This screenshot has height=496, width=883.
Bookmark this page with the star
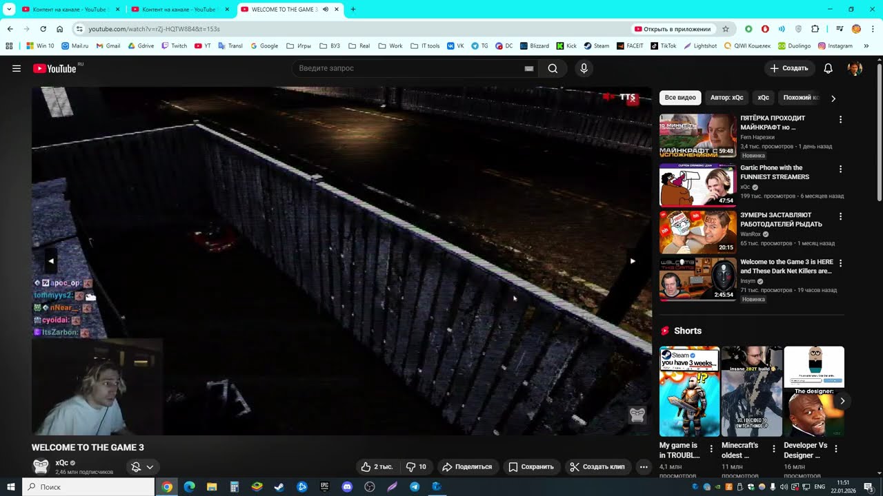pos(726,29)
